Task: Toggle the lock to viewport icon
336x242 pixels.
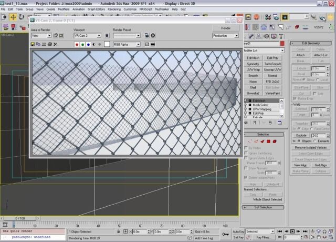Action: [107, 36]
